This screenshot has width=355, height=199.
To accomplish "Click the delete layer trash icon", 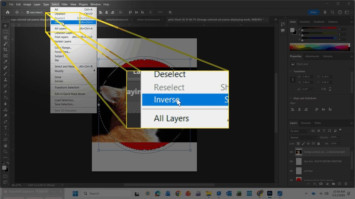I will point(346,184).
